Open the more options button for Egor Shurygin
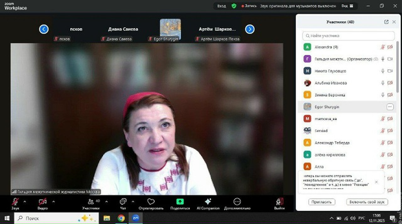Image resolution: width=402 pixels, height=224 pixels. pyautogui.click(x=390, y=107)
